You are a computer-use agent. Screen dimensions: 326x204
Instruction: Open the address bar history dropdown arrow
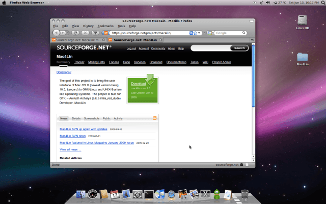(199, 33)
